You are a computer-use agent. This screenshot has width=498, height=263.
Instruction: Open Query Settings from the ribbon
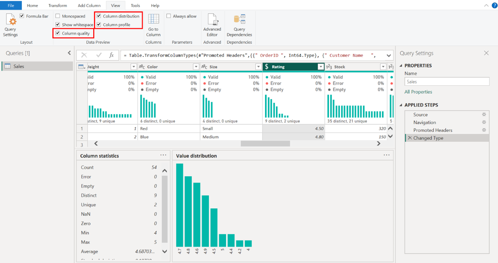point(10,25)
